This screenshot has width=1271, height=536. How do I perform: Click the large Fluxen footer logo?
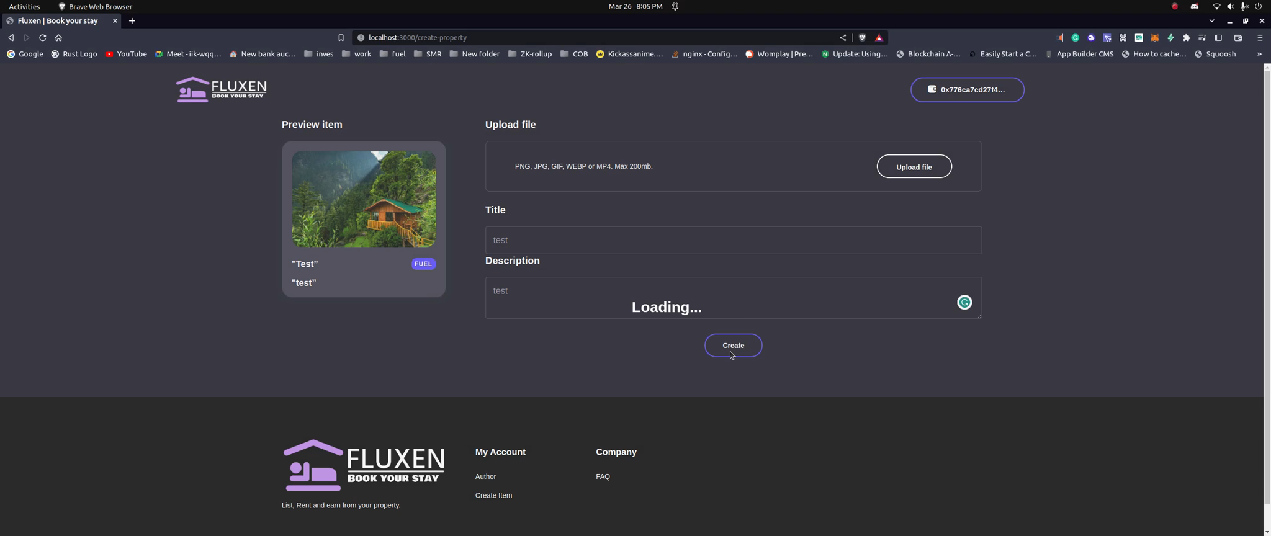click(x=363, y=465)
